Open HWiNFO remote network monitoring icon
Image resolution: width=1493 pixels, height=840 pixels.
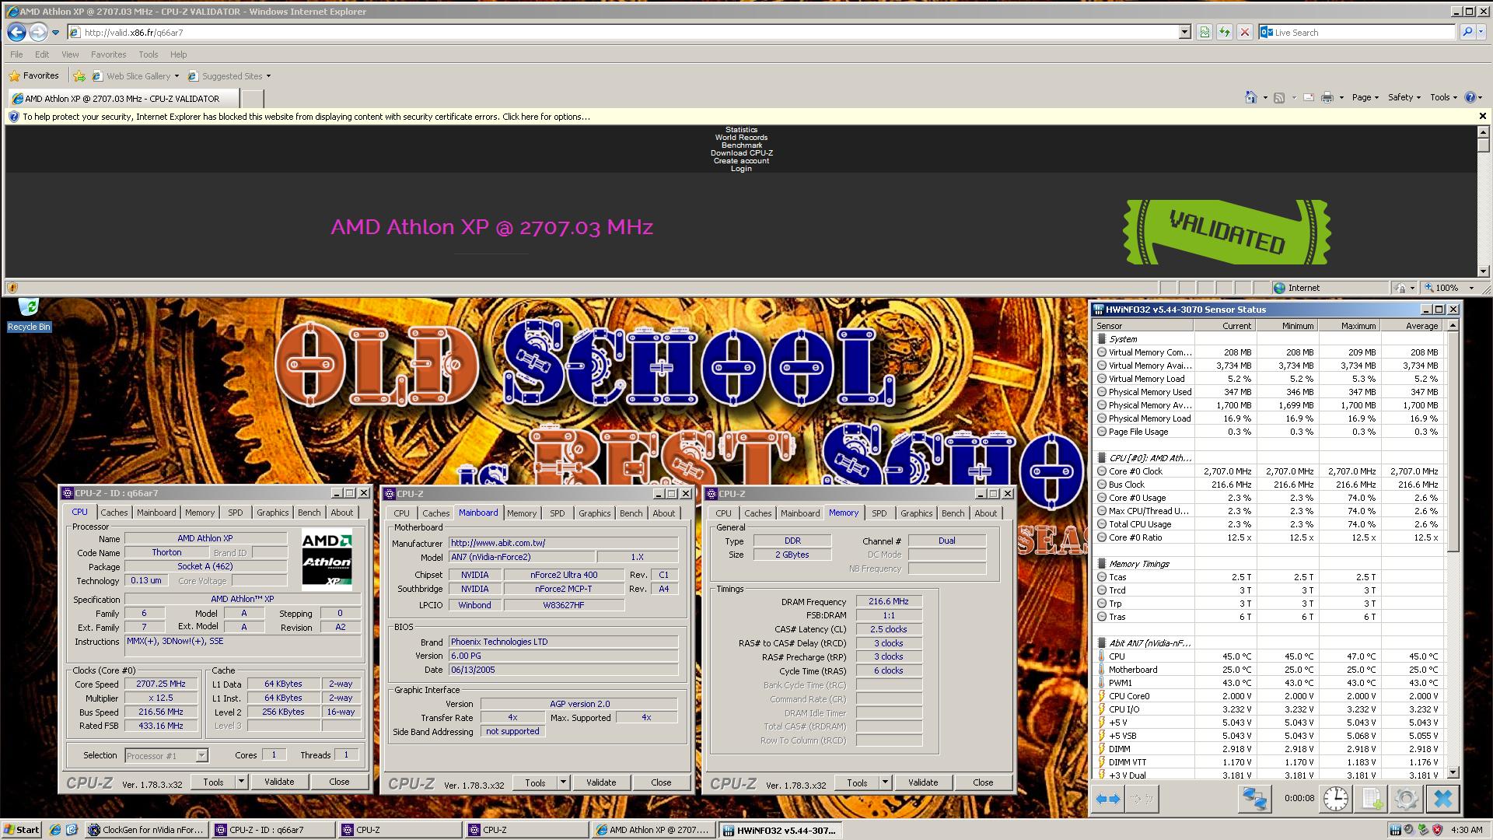[1254, 799]
